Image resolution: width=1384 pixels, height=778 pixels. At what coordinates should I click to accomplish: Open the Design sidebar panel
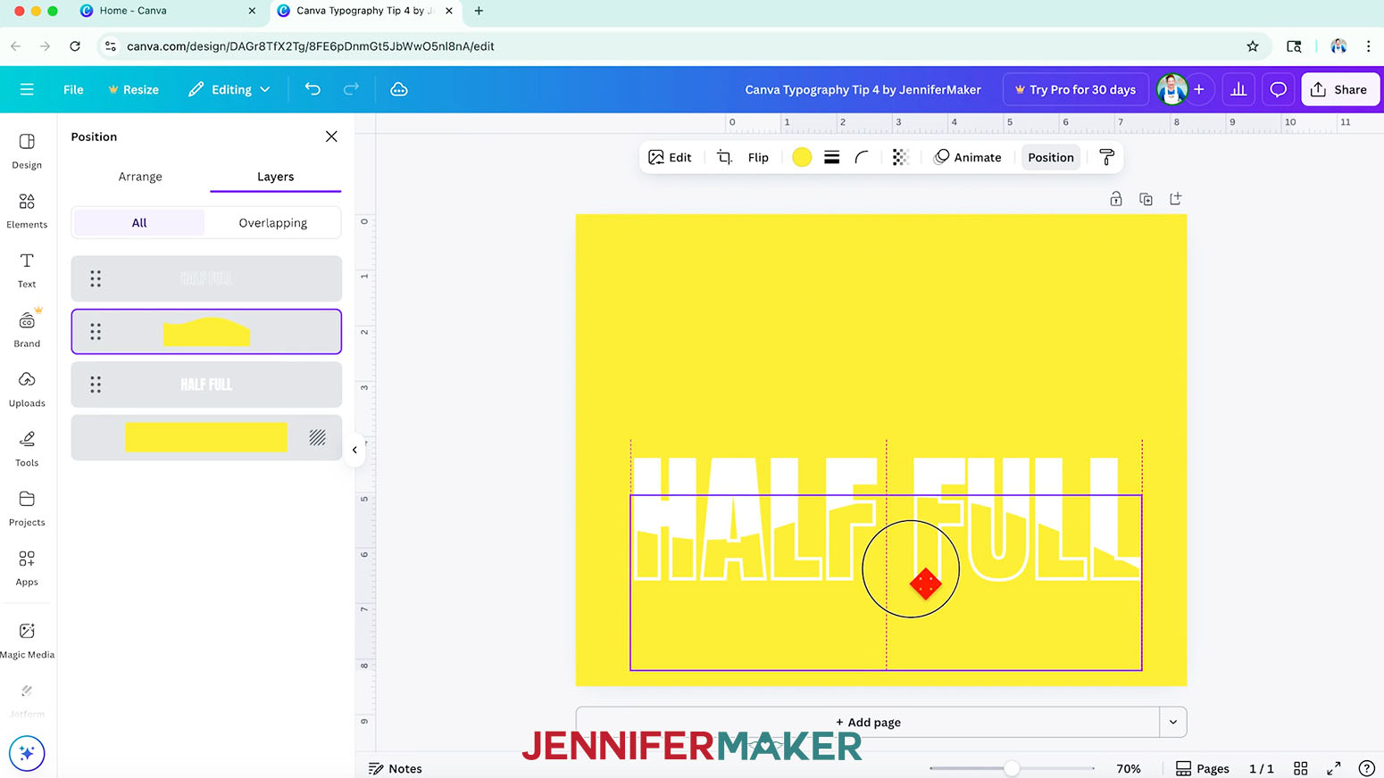(27, 151)
